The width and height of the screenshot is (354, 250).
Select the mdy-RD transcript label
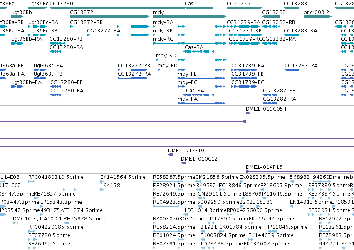(x=166, y=56)
